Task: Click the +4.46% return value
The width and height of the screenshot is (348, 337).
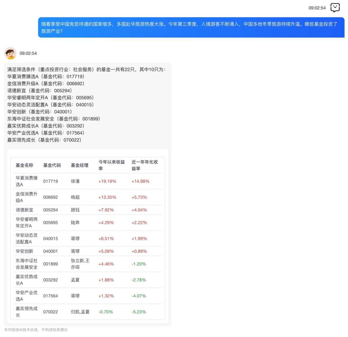Action: [x=106, y=264]
